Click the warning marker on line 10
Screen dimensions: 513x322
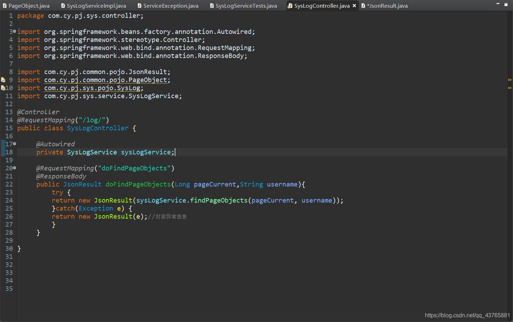click(3, 88)
